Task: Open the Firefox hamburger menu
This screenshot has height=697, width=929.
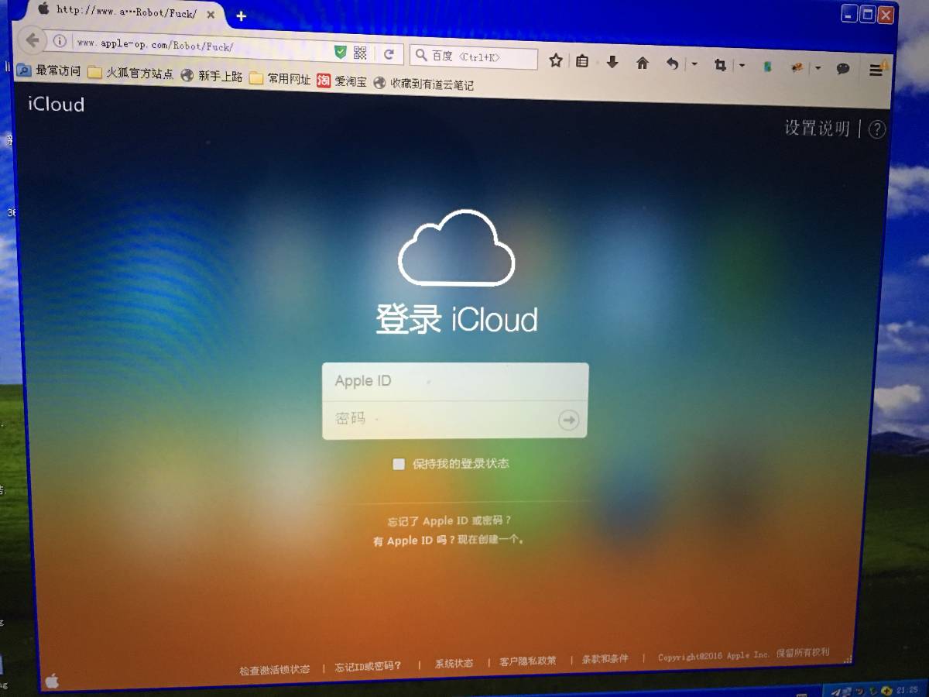Action: click(876, 70)
